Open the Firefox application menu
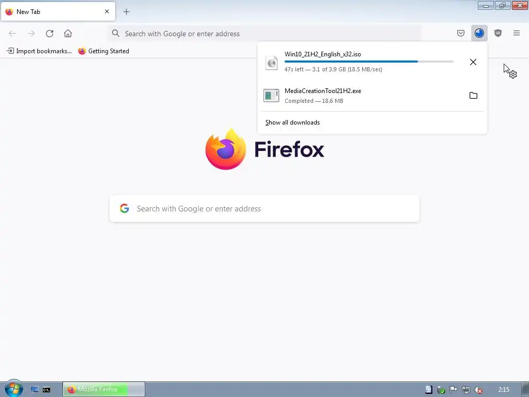The image size is (529, 397). 516,33
